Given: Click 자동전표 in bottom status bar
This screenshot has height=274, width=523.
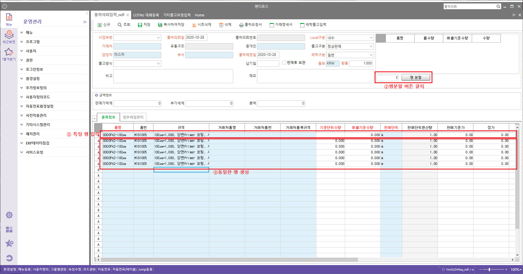Looking at the screenshot, I should point(104,269).
